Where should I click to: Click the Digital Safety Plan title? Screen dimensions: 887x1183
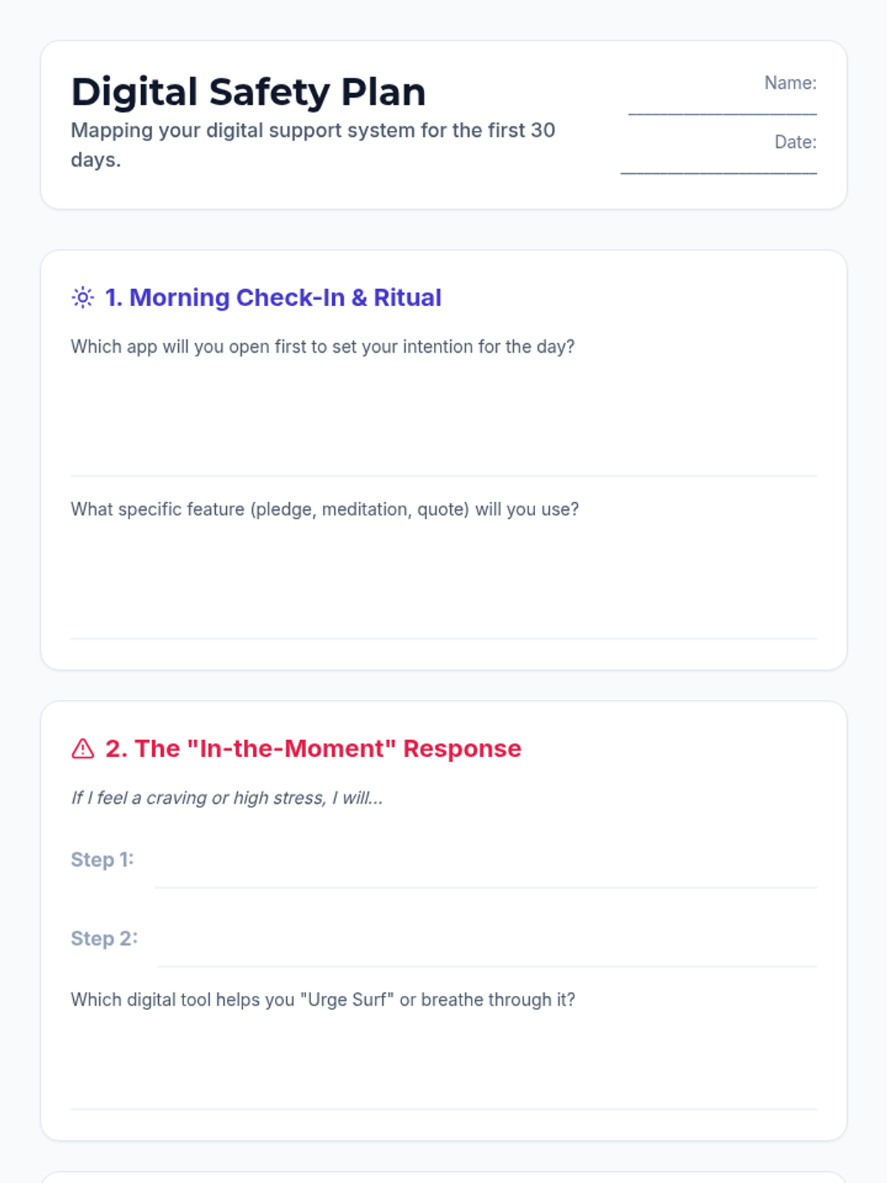(x=248, y=92)
